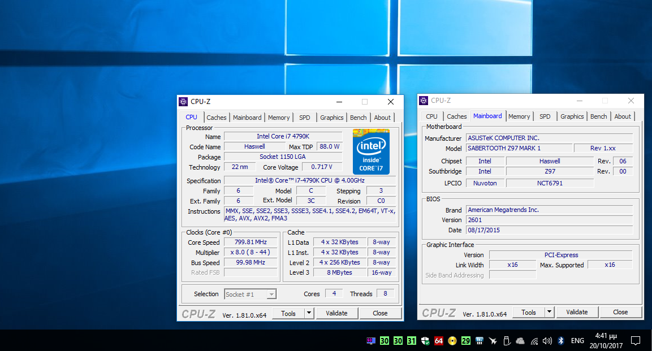Click Close button in right CPU-Z window

pos(620,312)
